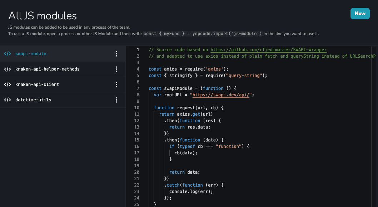Screen dimensions: 378x207
Task: Select the datetime-utils code icon
Action: point(8,100)
